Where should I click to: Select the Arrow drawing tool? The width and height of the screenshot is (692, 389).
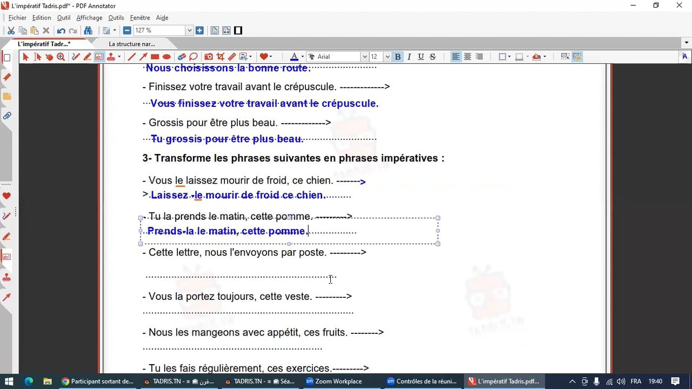(143, 57)
